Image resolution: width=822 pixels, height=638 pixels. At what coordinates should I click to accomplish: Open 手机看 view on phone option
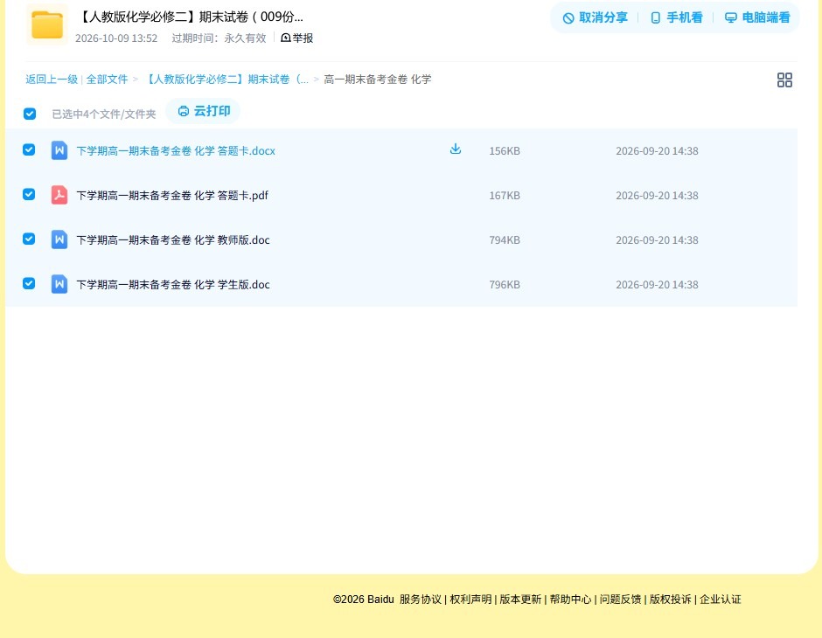tap(676, 17)
